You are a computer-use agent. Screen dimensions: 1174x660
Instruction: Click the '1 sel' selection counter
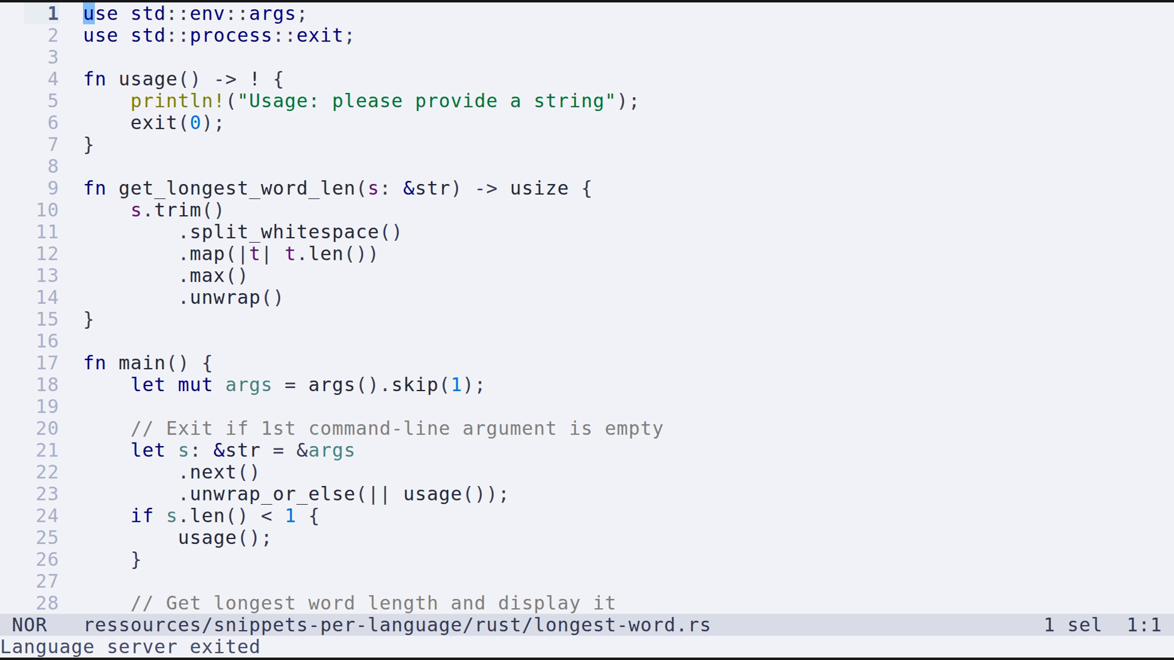click(1072, 625)
